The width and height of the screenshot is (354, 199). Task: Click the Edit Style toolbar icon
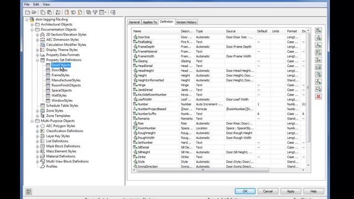point(58,12)
